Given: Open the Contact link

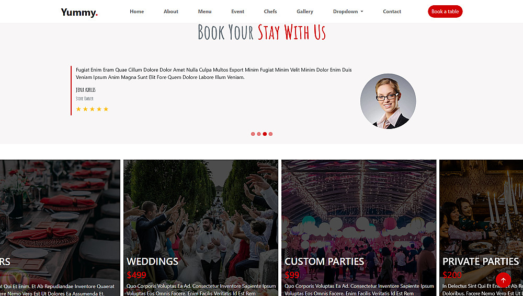Looking at the screenshot, I should (392, 11).
